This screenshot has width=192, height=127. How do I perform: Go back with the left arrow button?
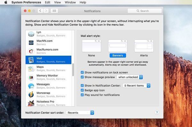pos(40,11)
